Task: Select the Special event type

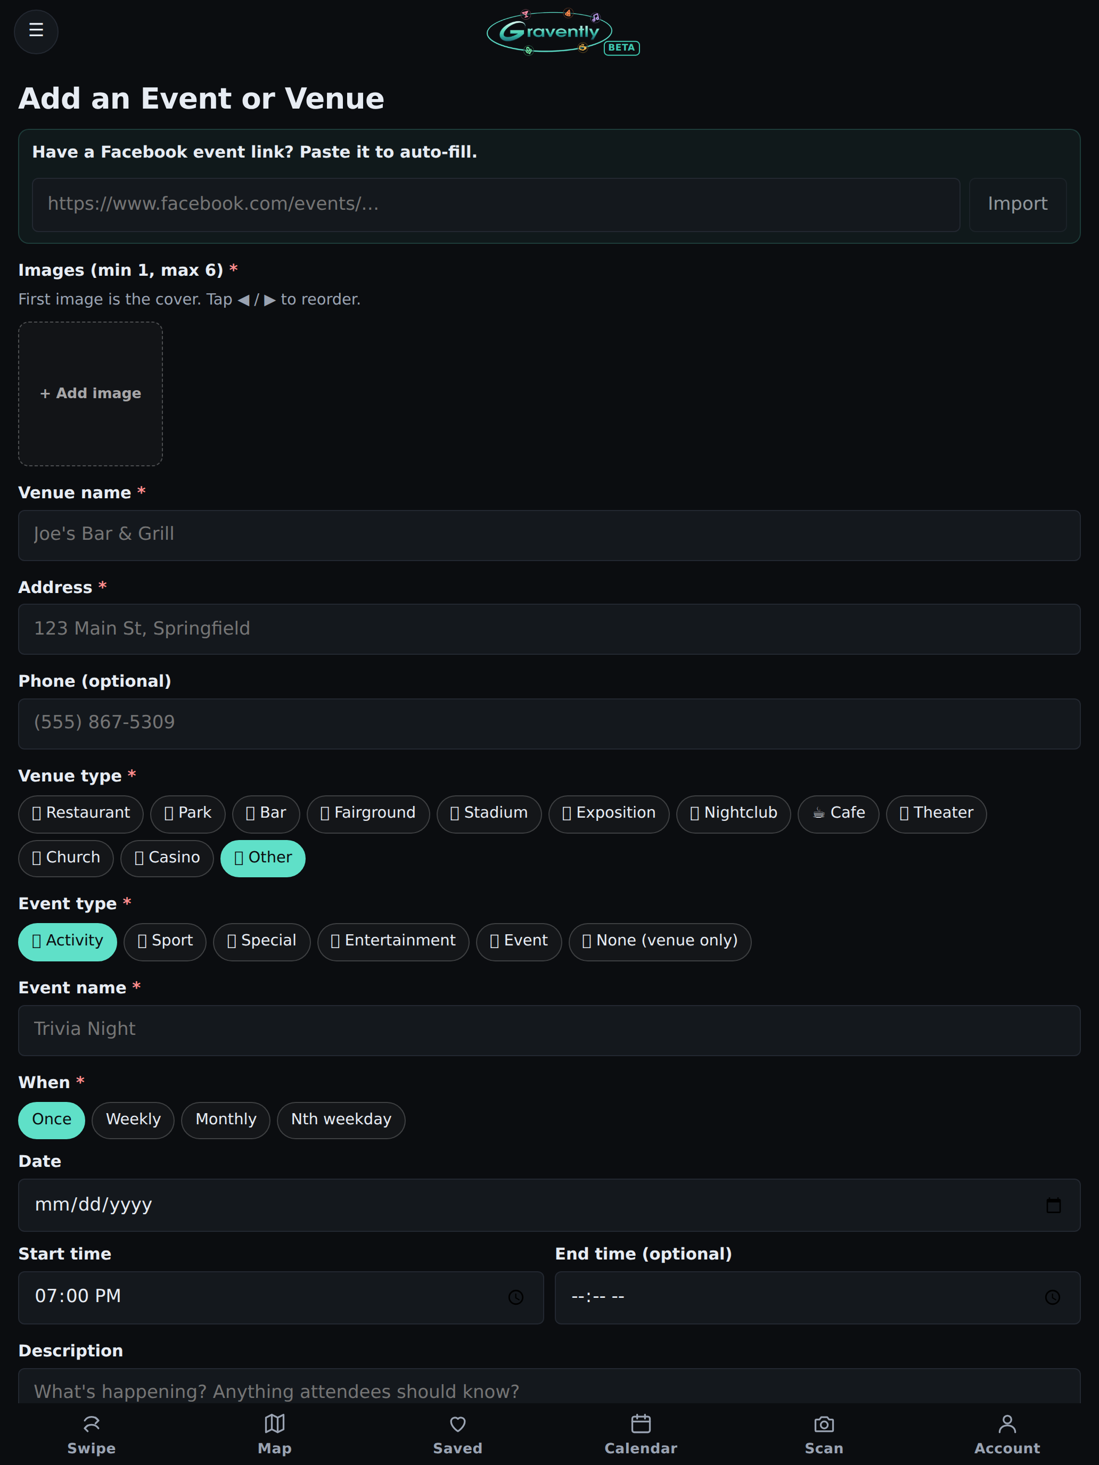Action: (x=261, y=941)
